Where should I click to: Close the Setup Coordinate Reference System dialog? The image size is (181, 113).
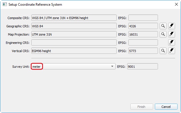pos(176,4)
